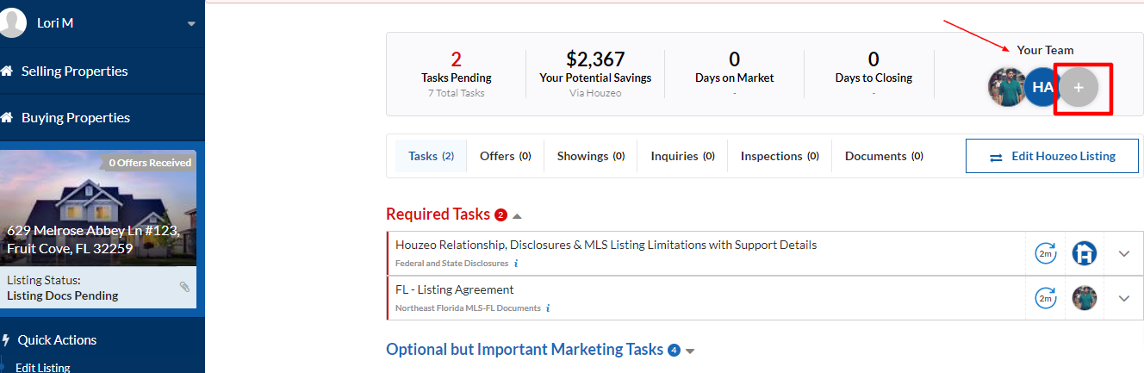Expand the FL - Listing Agreement task chevron
Viewport: 1144px width, 373px height.
(1123, 298)
